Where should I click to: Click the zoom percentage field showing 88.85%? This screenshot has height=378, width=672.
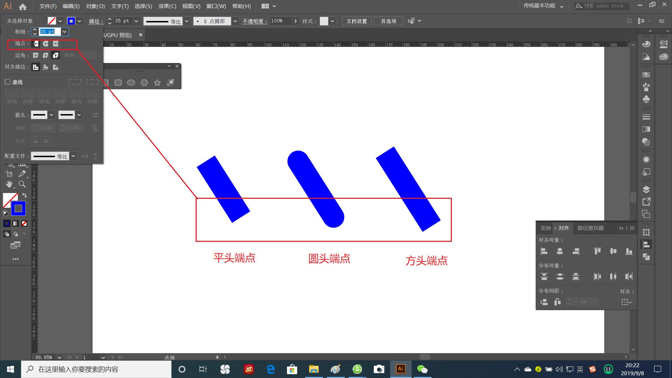point(43,357)
